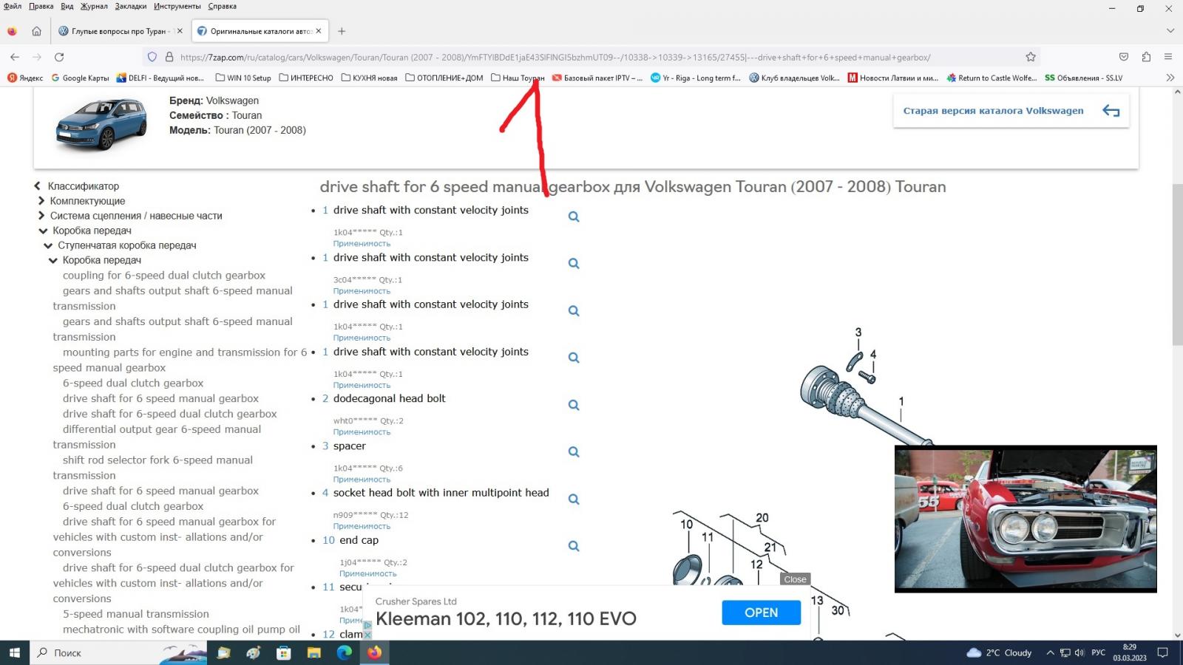
Task: Click Применимость under dodecagonal head bolt
Action: [x=362, y=432]
